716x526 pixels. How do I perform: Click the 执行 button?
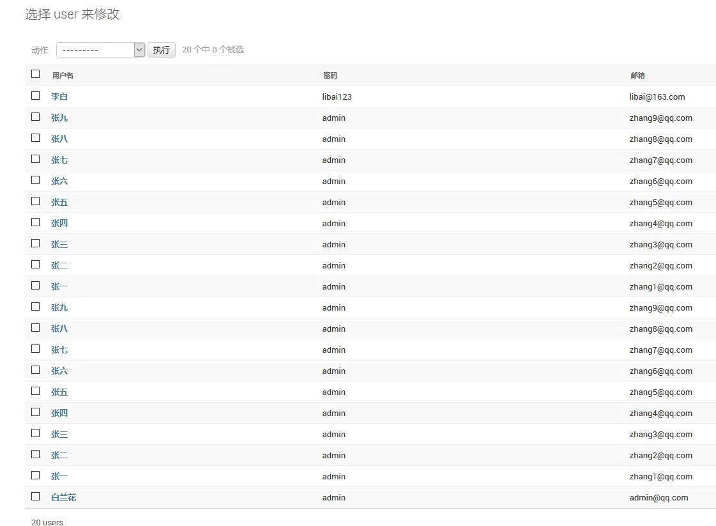tap(161, 50)
